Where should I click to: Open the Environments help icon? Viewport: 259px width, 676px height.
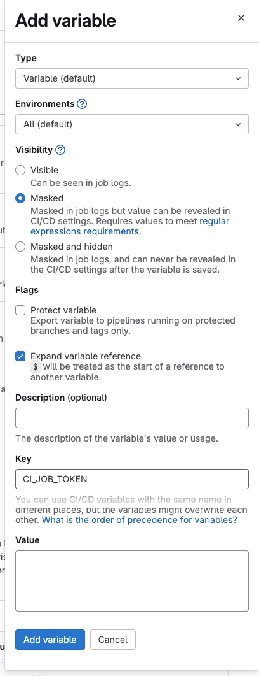coord(82,104)
